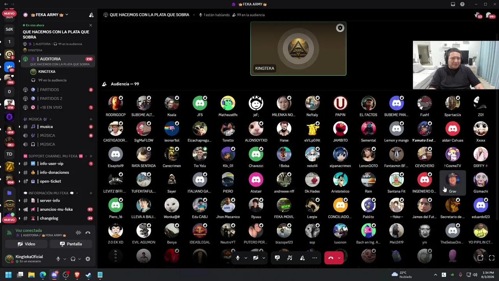The width and height of the screenshot is (499, 281).
Task: Toggle noise suppression waveform icon in voice panel
Action: [78, 233]
